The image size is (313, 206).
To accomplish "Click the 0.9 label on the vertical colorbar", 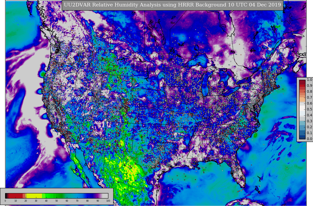I will (309, 86).
